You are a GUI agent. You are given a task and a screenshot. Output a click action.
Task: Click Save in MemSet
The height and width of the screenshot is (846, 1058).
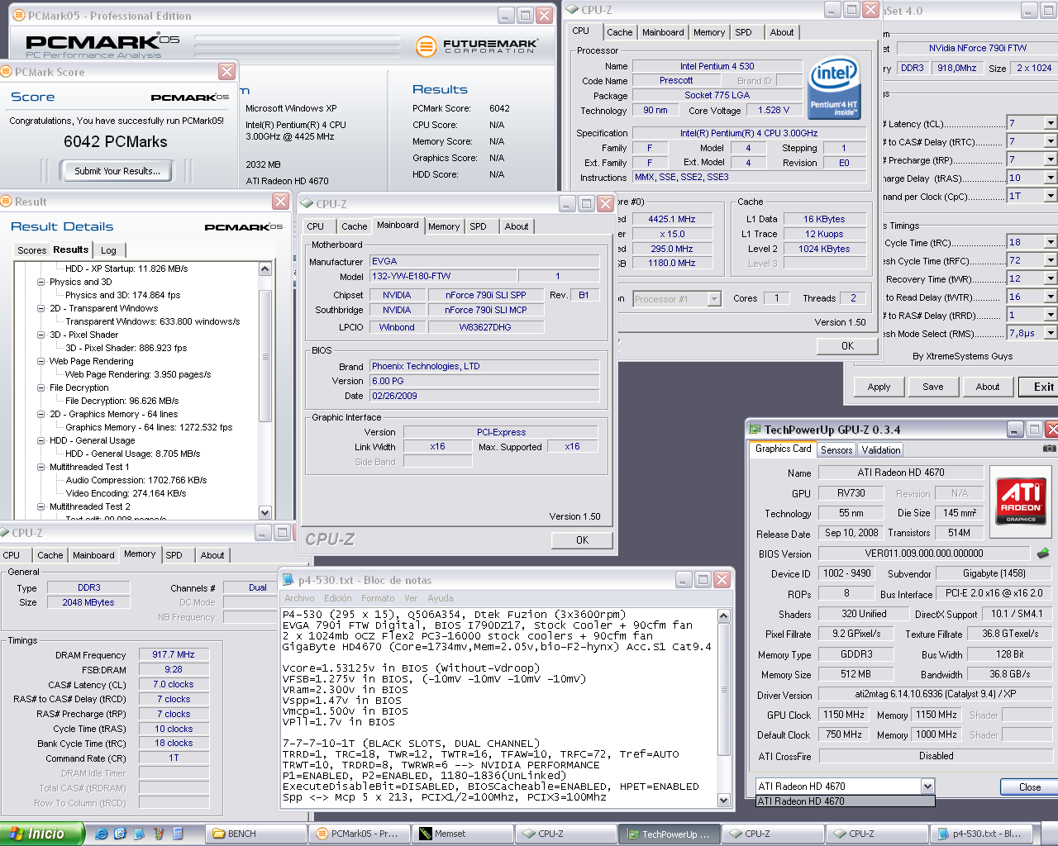pyautogui.click(x=933, y=387)
